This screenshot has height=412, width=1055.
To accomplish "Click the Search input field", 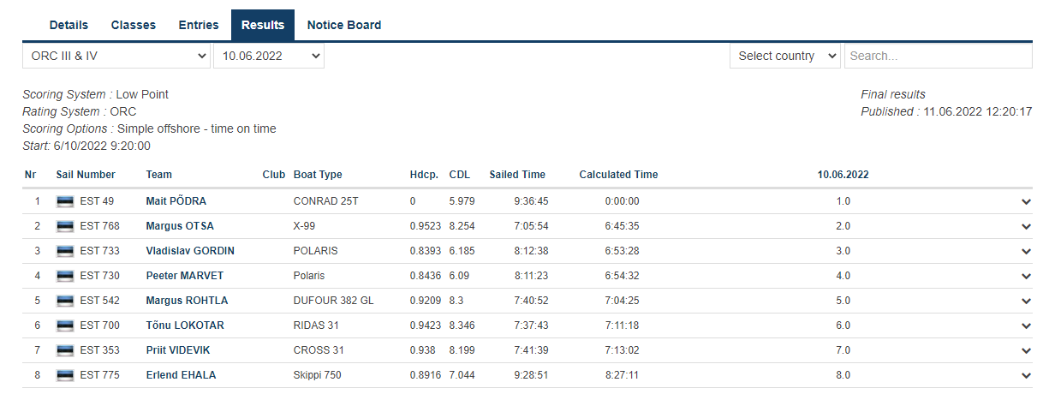I will click(938, 57).
